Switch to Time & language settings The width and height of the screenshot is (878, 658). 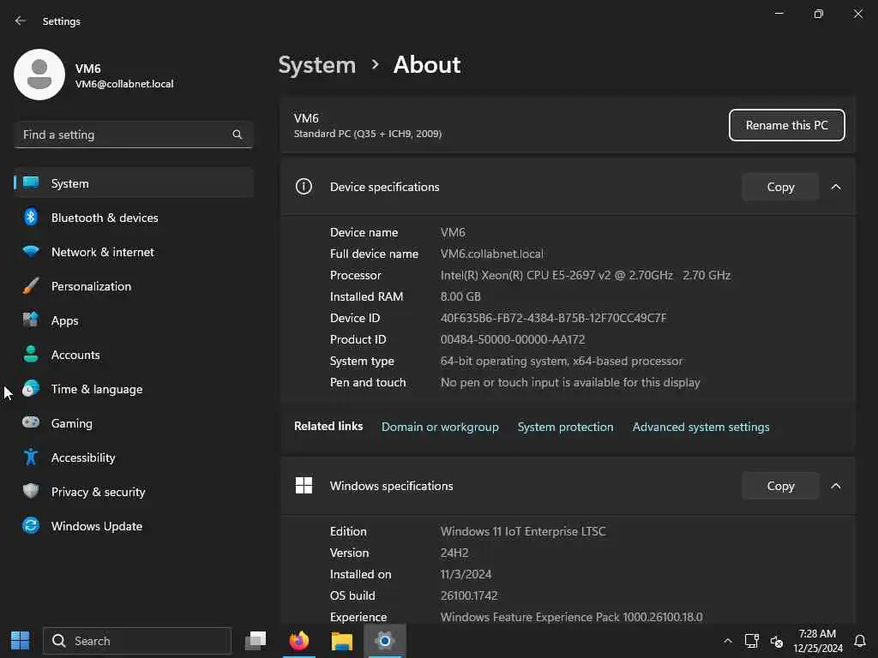pyautogui.click(x=134, y=389)
